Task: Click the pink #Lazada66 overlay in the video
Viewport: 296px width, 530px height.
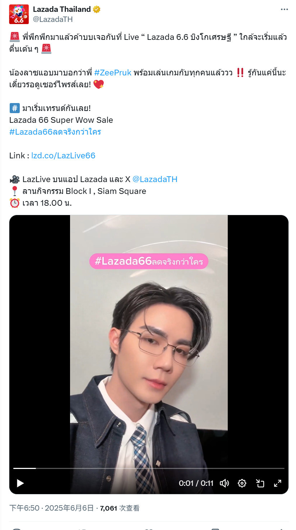Action: point(149,261)
